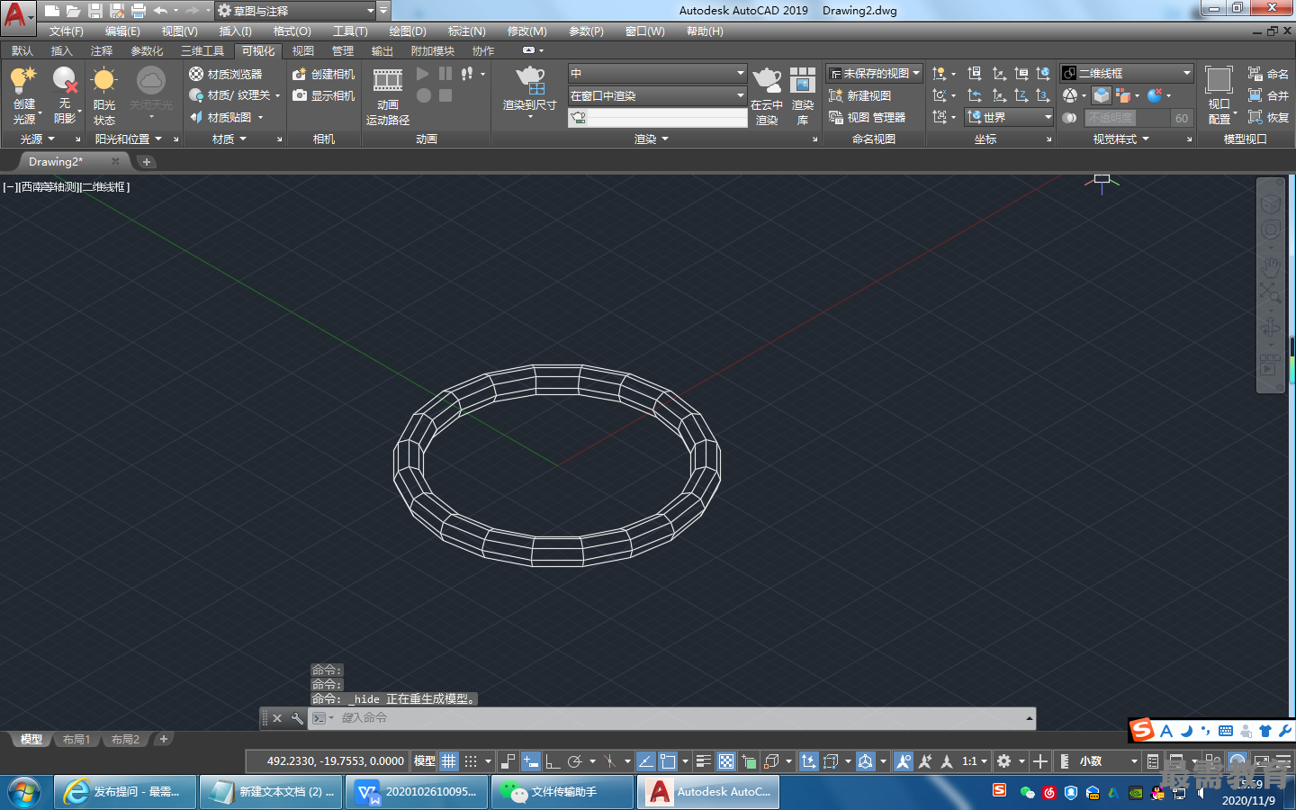The width and height of the screenshot is (1296, 810).
Task: Toggle 2D object snap square icon in status bar
Action: pos(668,761)
